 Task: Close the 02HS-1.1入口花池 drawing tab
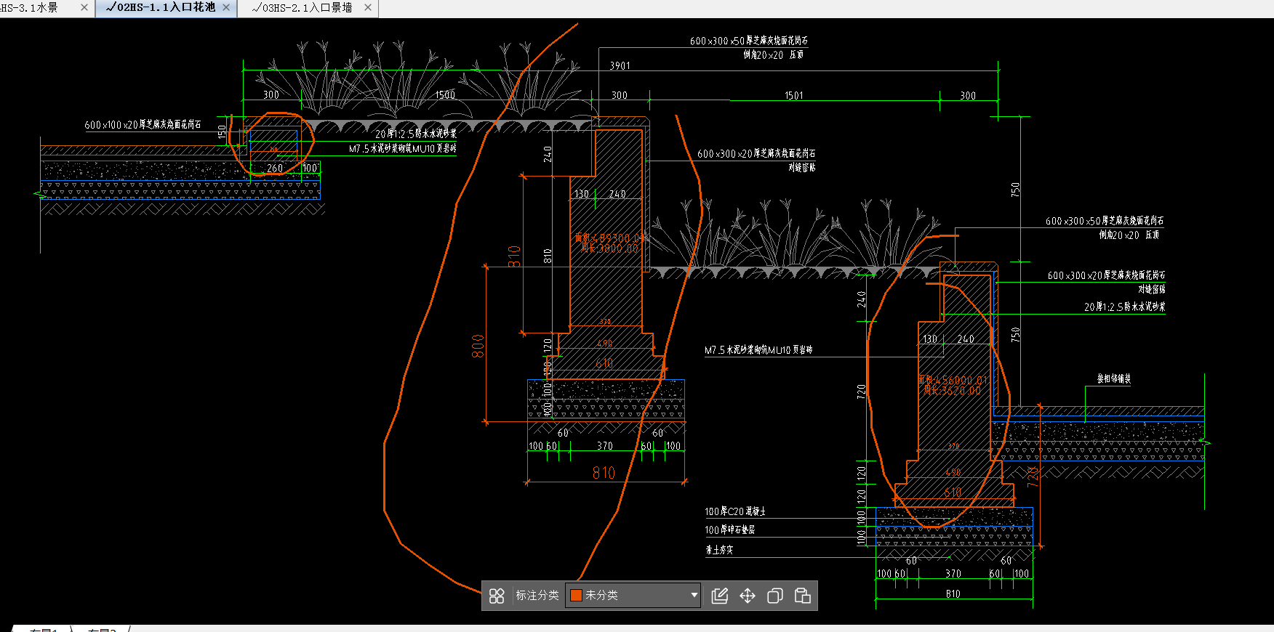(226, 7)
